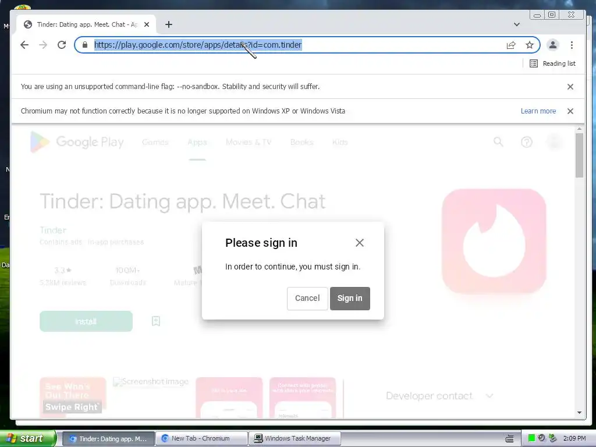Switch to Tinder taskbar button

tap(108, 439)
